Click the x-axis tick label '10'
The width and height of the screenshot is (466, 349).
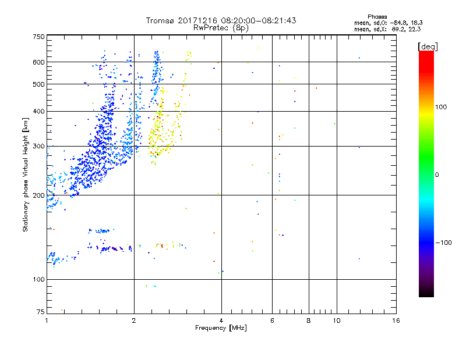click(x=337, y=320)
